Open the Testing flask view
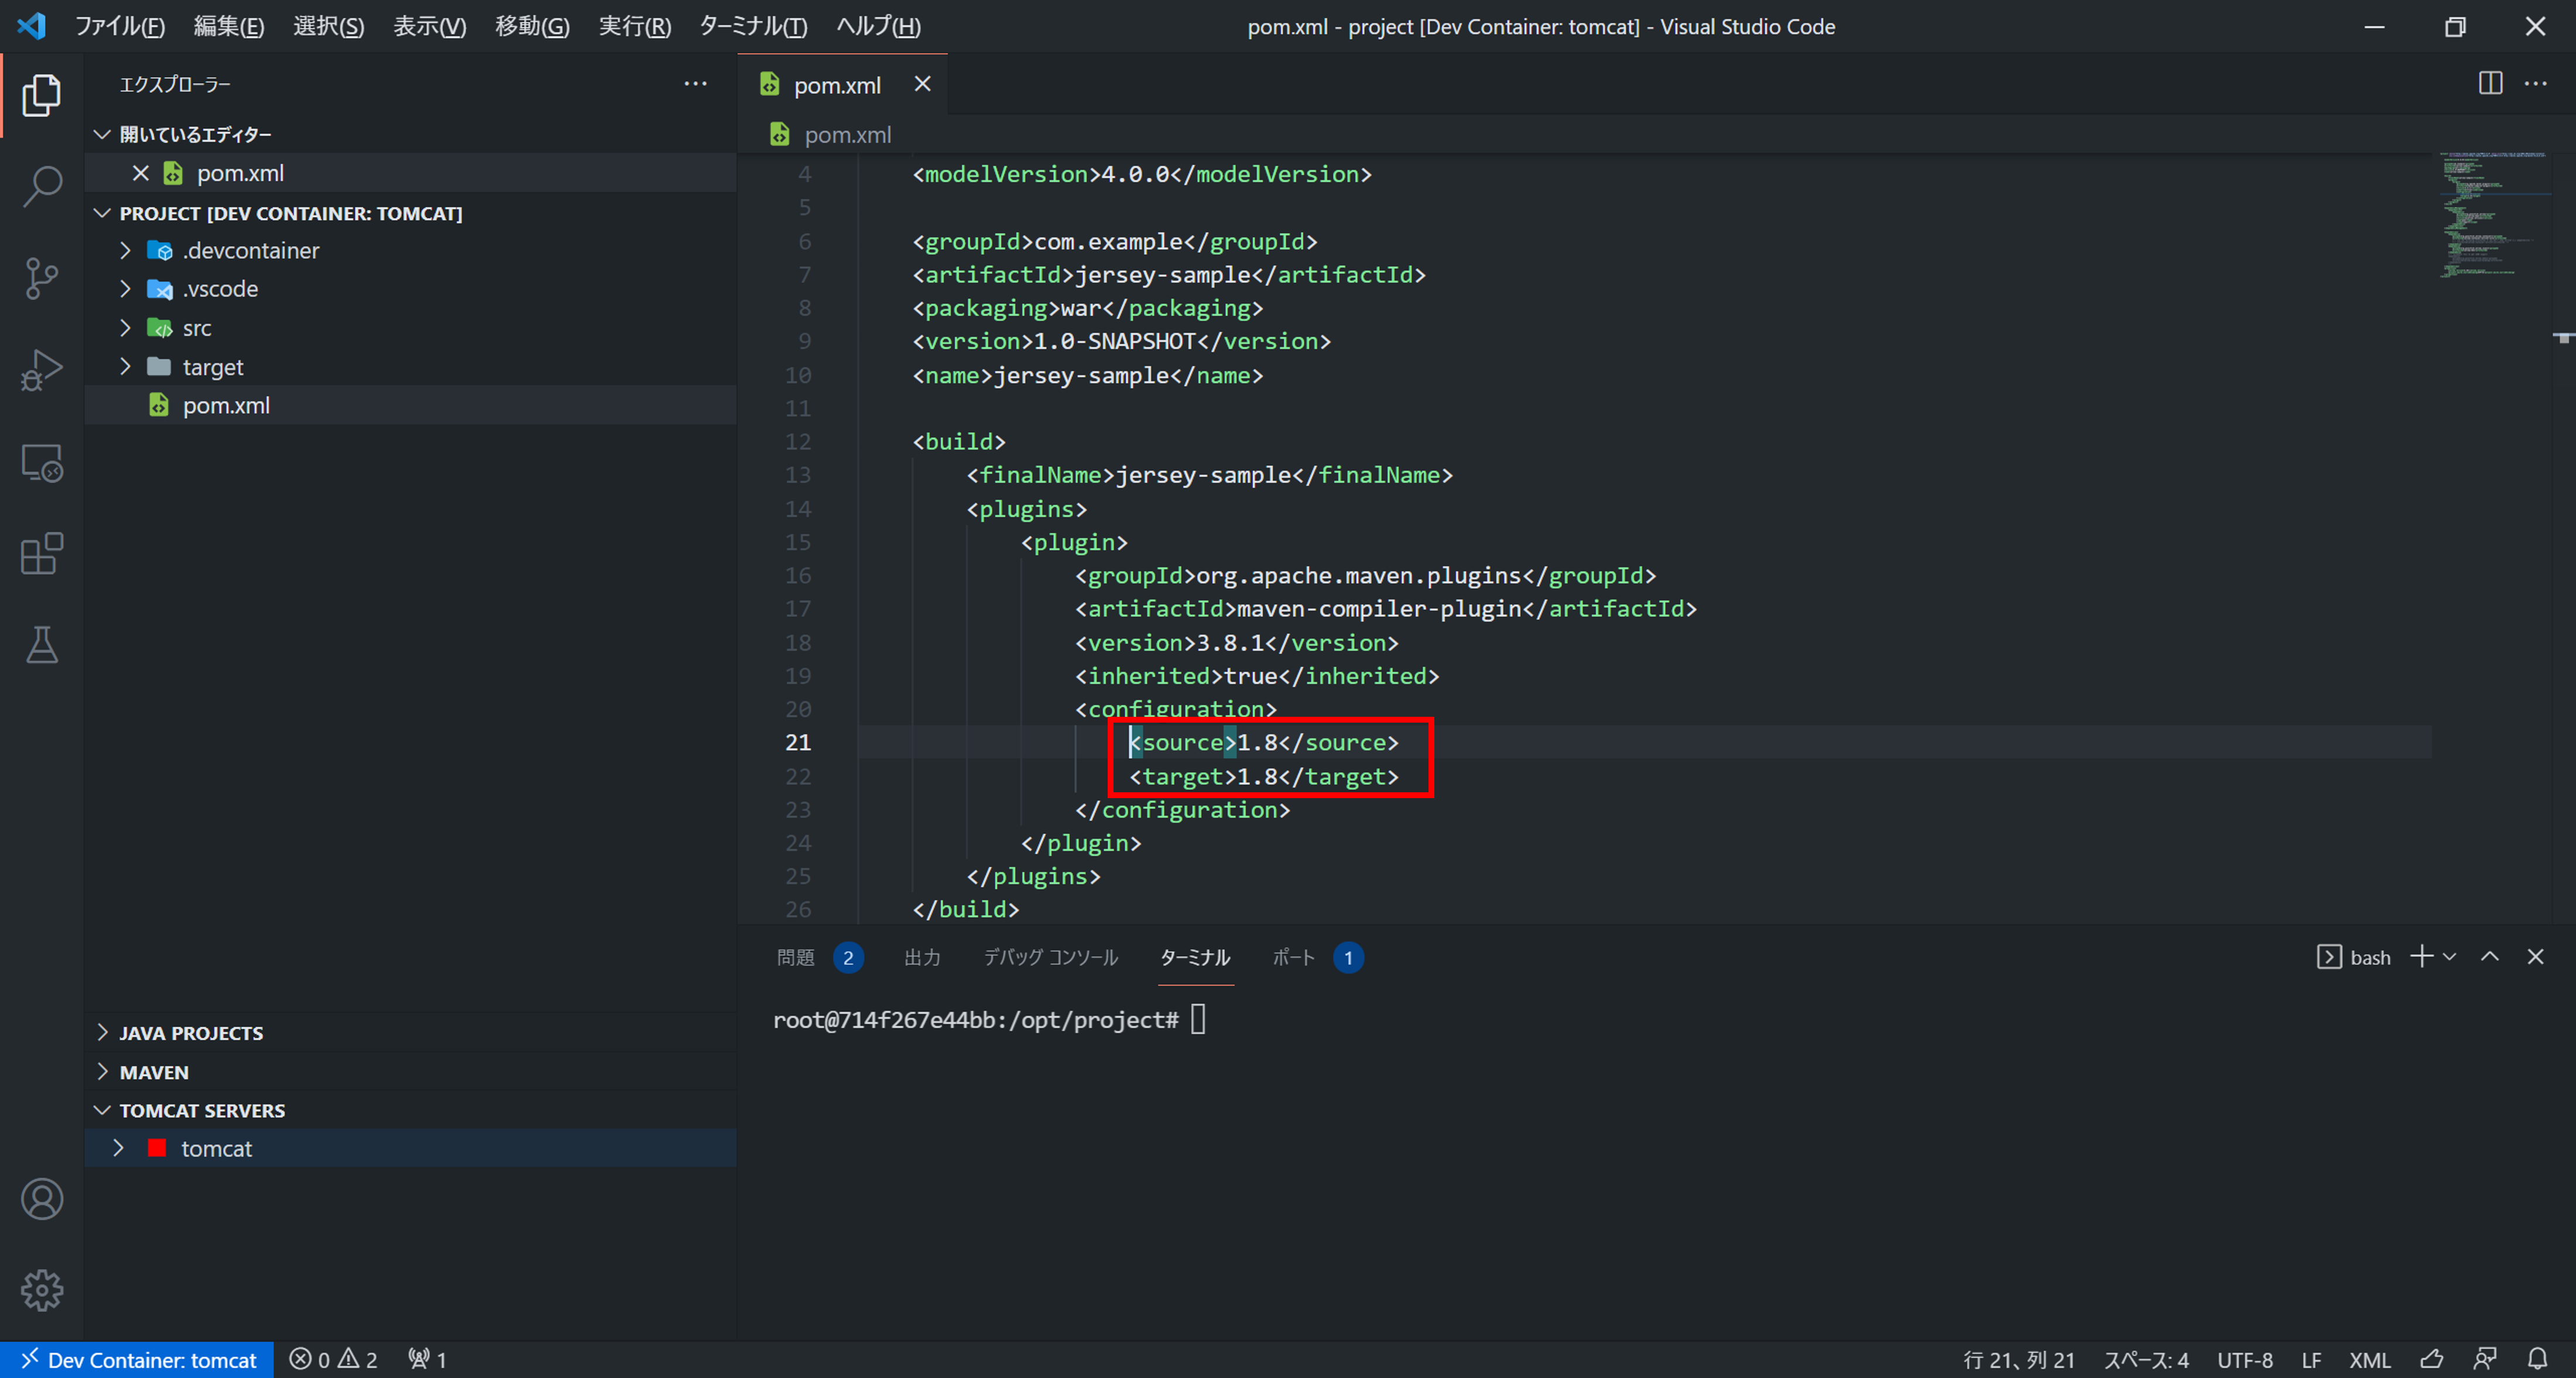This screenshot has width=2576, height=1378. [x=42, y=645]
